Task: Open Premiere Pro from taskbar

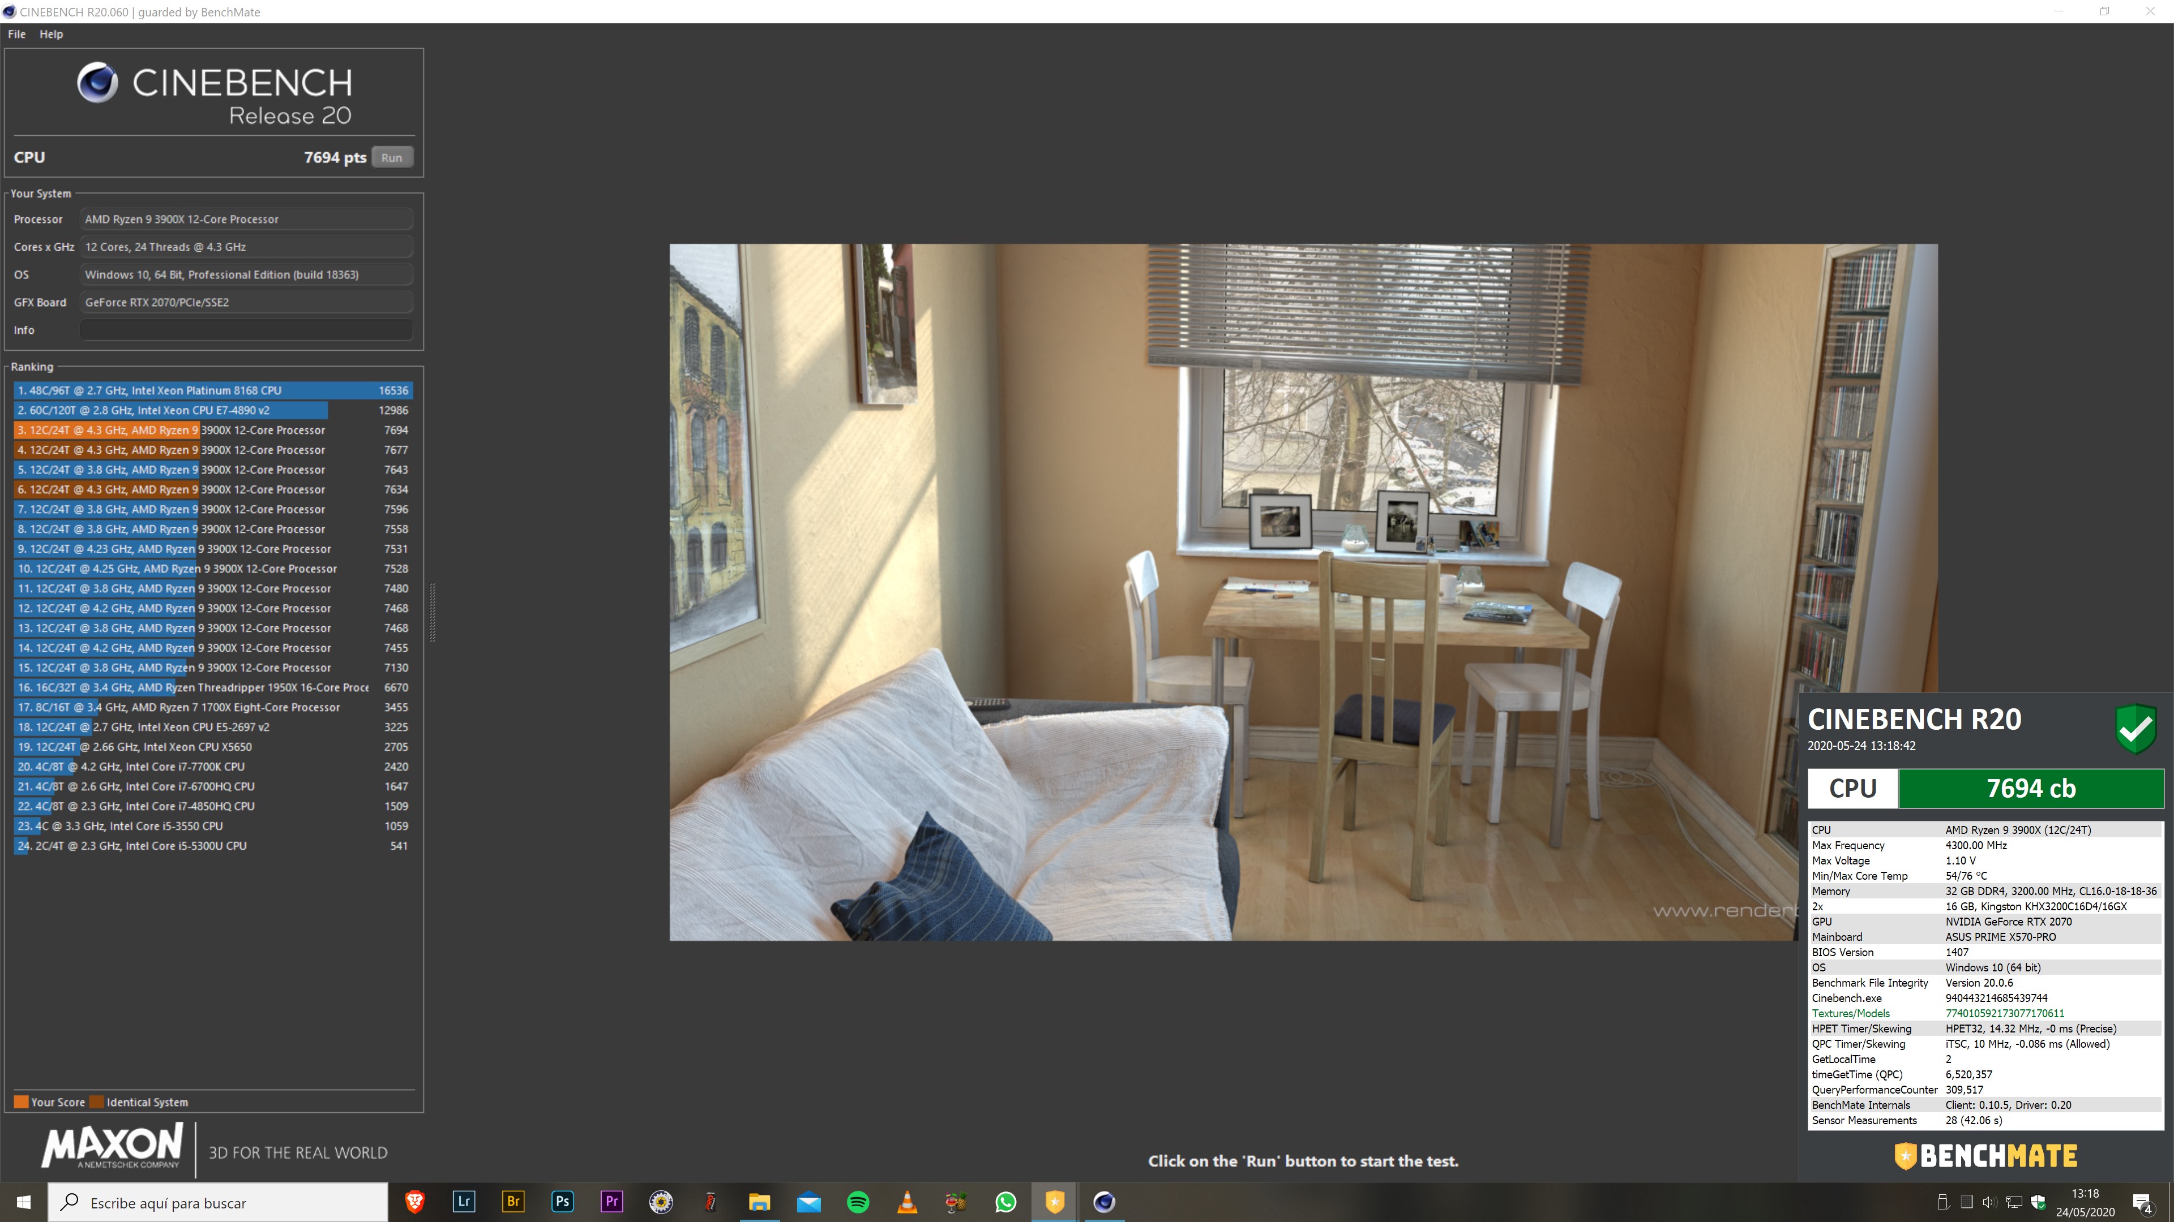Action: (611, 1202)
